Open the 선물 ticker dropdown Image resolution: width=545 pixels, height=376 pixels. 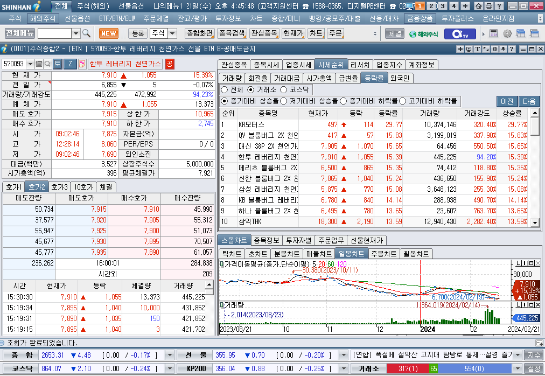[x=344, y=355]
